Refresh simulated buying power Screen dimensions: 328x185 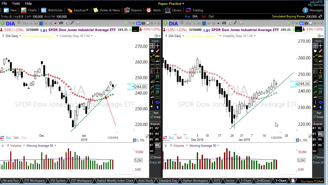click(321, 16)
